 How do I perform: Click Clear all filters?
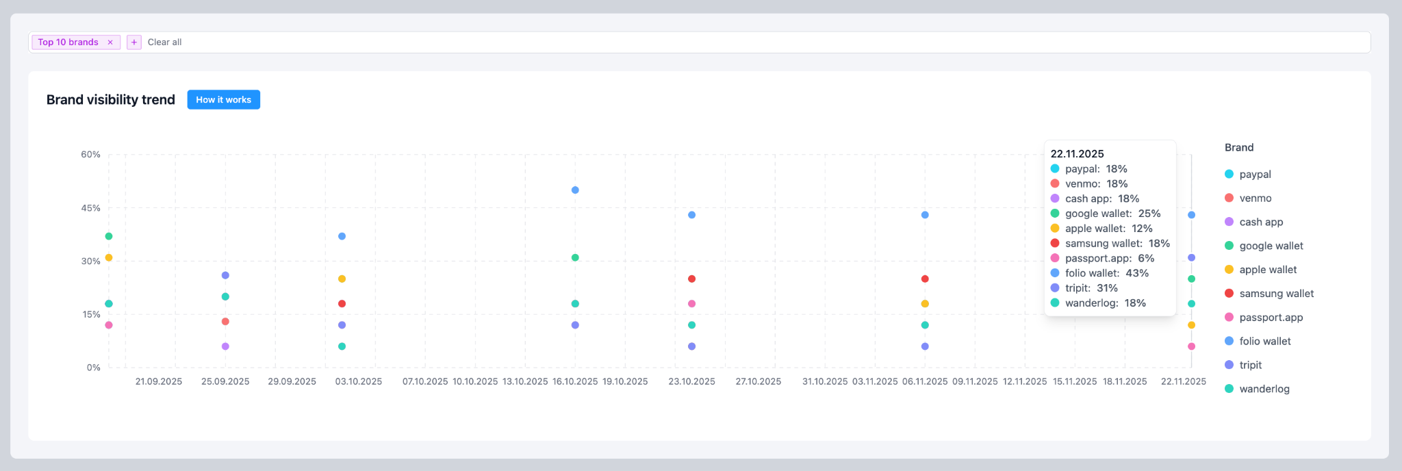click(x=164, y=42)
